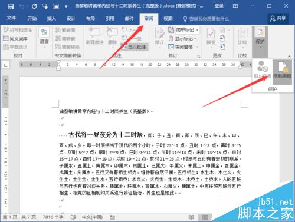Switch to the 视图 (View) tab
This screenshot has height=222, width=295.
tap(168, 18)
